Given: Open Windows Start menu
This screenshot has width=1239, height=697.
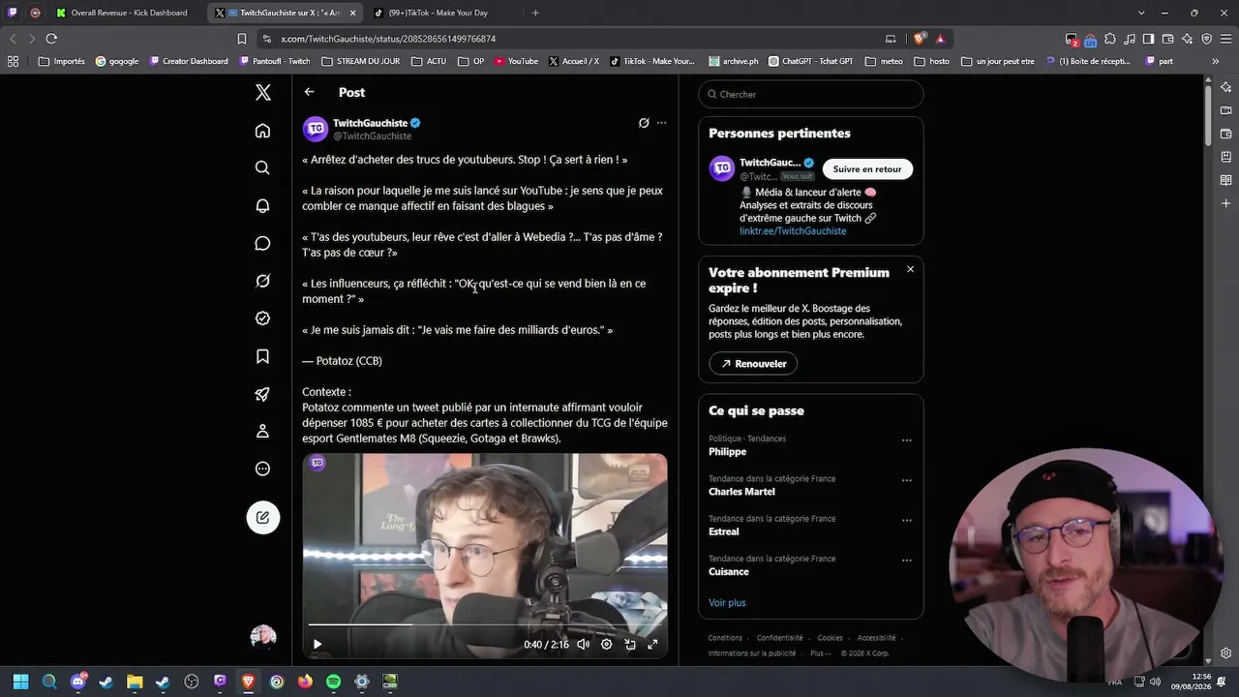Looking at the screenshot, I should click(x=20, y=682).
